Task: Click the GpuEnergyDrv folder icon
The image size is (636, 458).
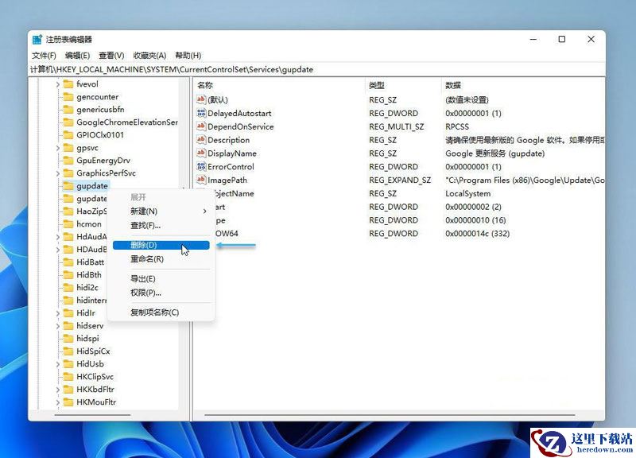Action: (68, 161)
